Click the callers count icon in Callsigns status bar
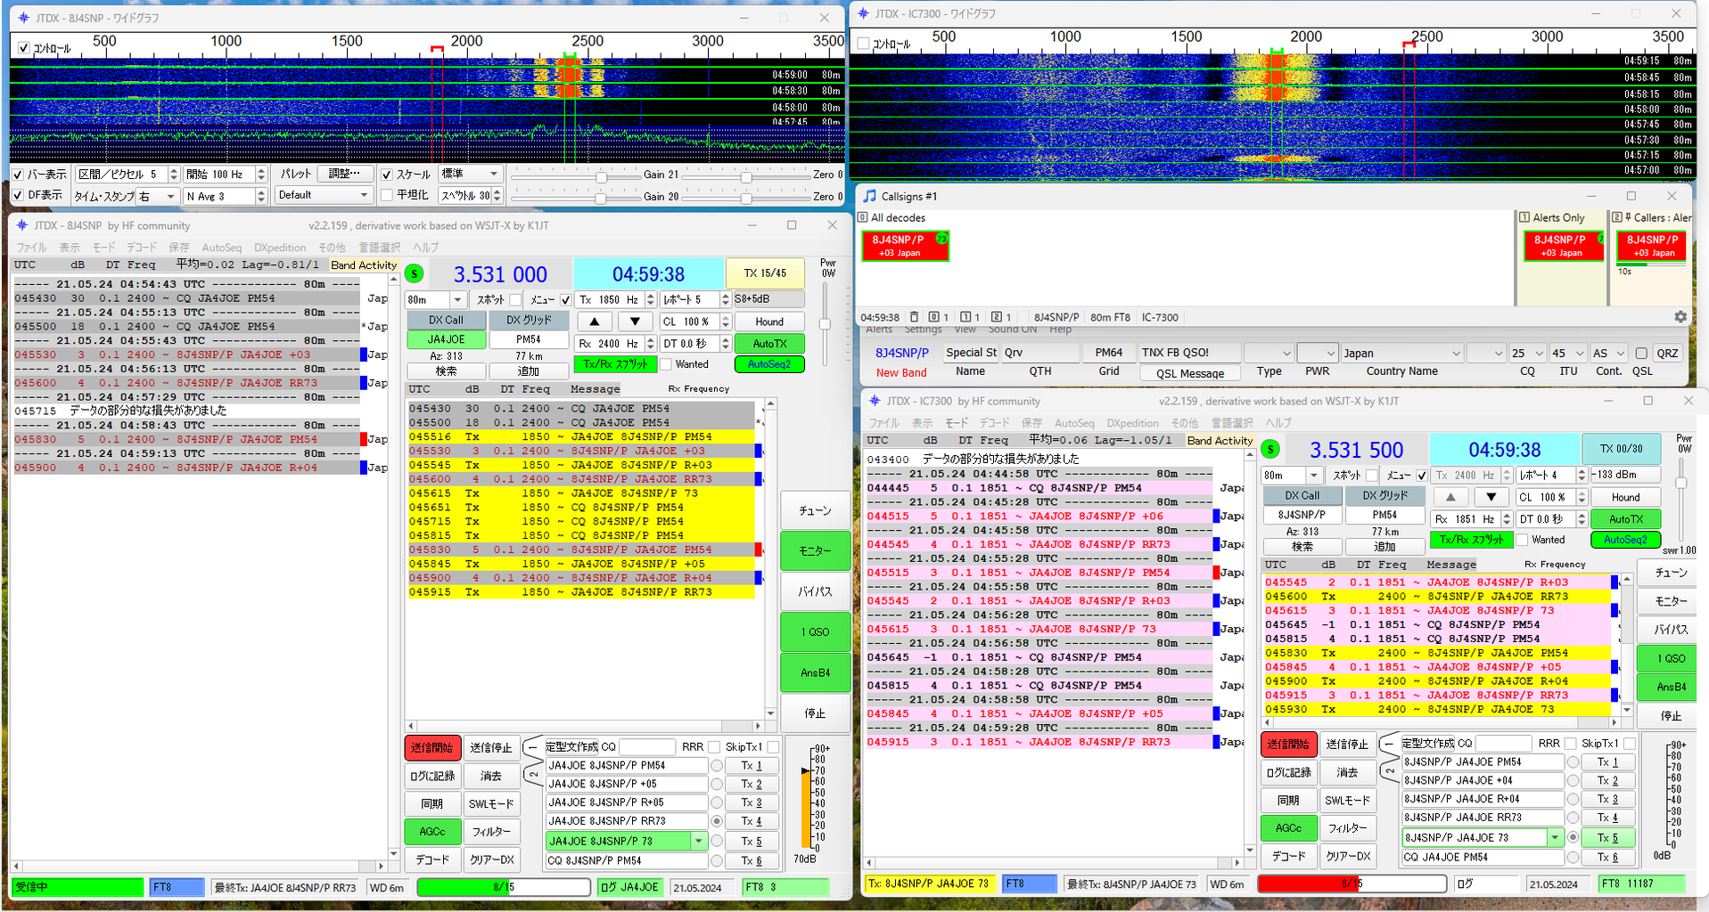Image resolution: width=1709 pixels, height=912 pixels. tap(996, 317)
